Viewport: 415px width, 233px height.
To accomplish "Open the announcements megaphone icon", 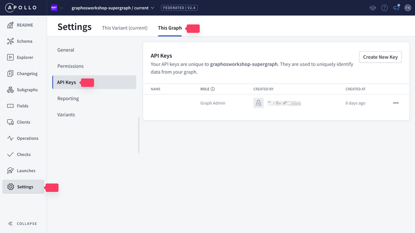I will click(x=396, y=8).
